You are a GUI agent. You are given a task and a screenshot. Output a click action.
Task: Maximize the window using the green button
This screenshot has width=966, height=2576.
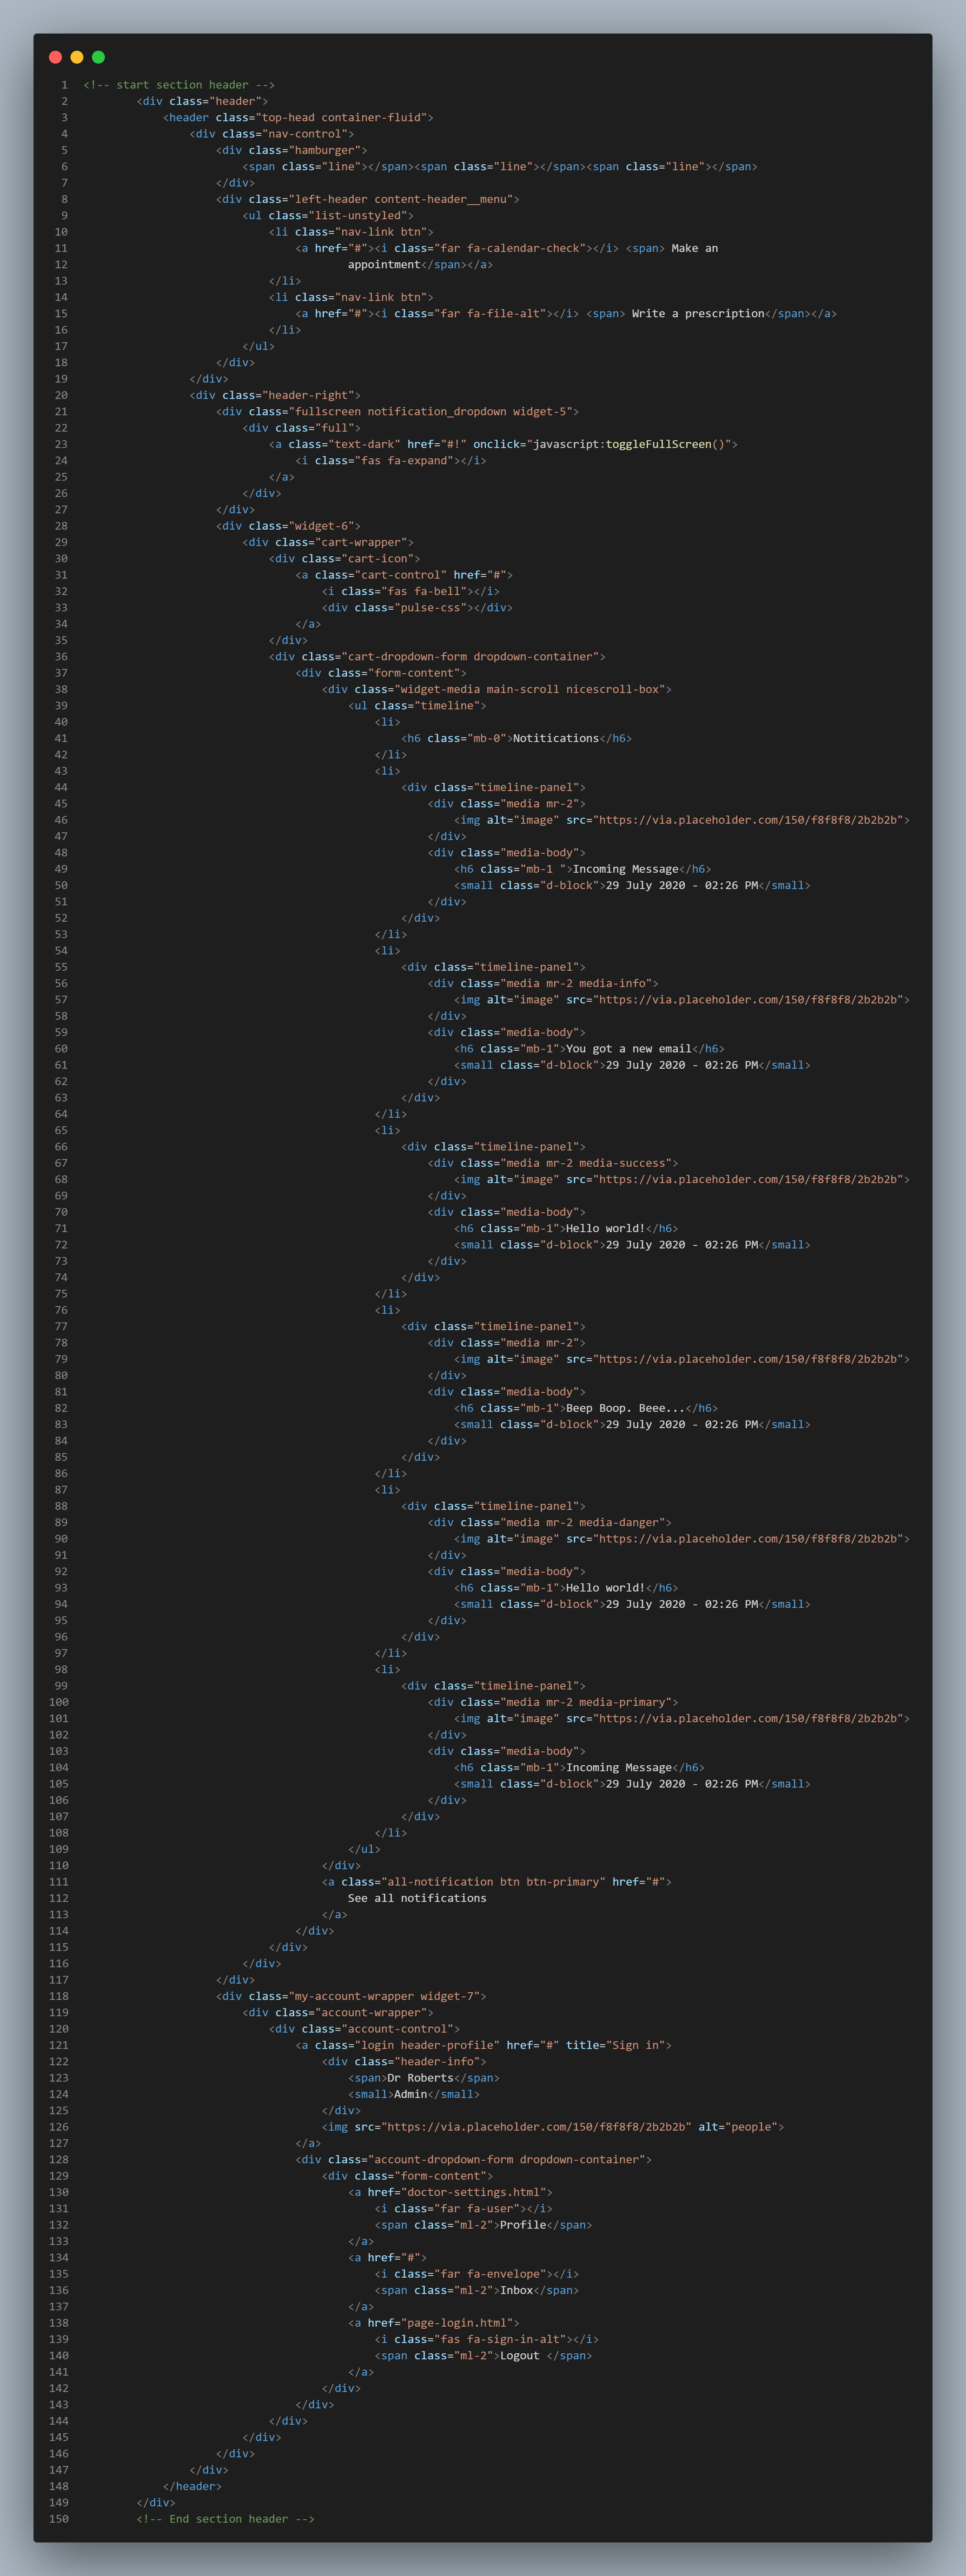(98, 57)
